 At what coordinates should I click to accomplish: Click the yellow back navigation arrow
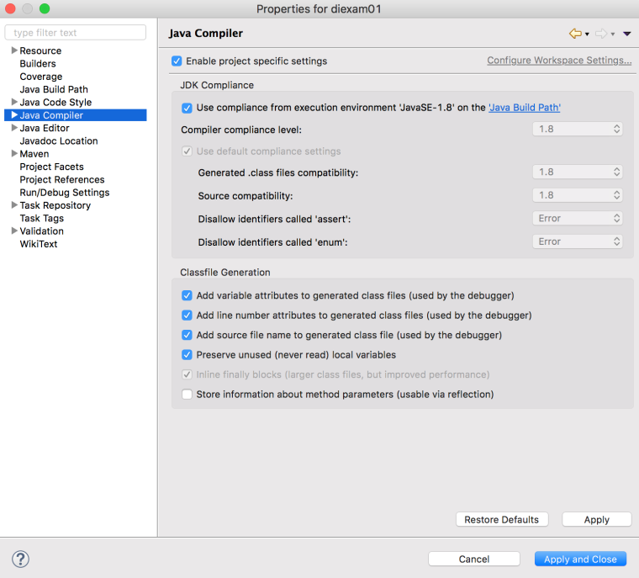pos(575,34)
